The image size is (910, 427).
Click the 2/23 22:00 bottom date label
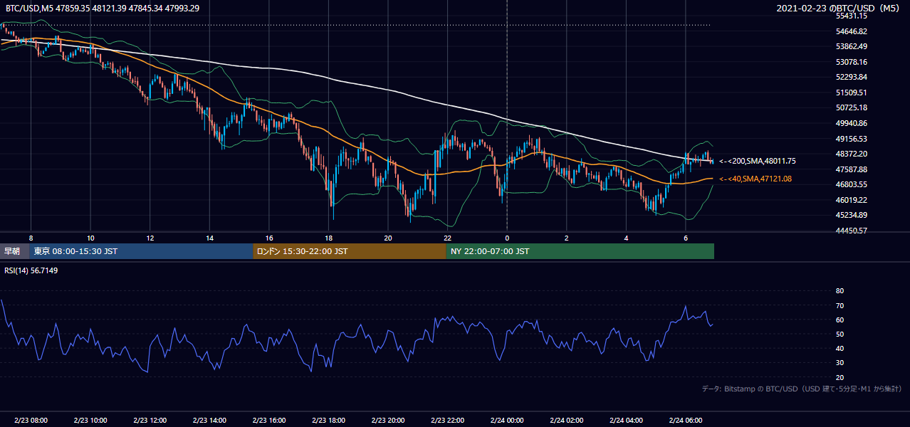point(447,420)
